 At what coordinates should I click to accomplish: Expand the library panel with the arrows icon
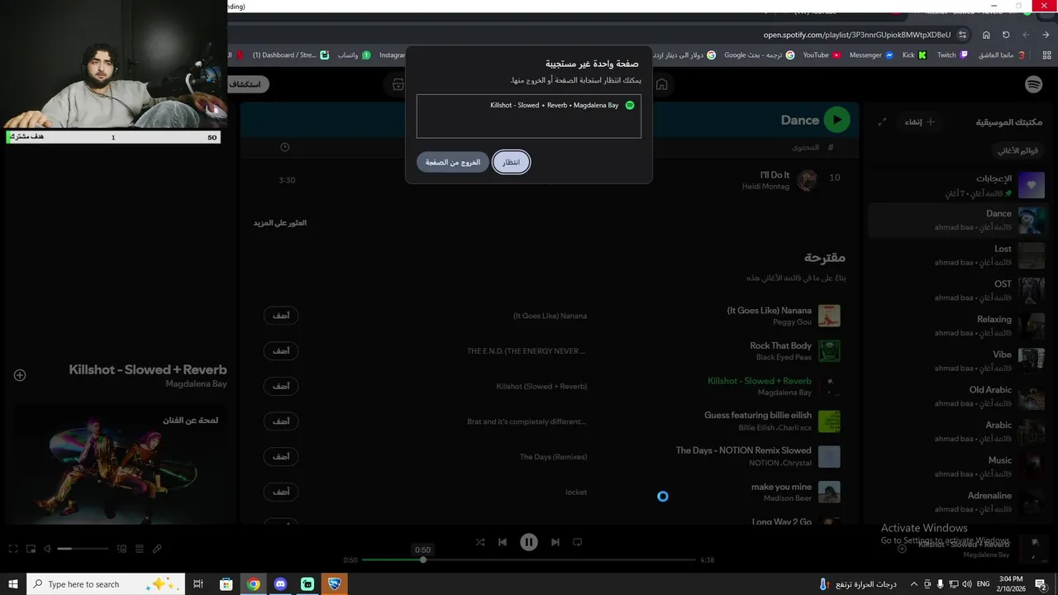coord(882,121)
